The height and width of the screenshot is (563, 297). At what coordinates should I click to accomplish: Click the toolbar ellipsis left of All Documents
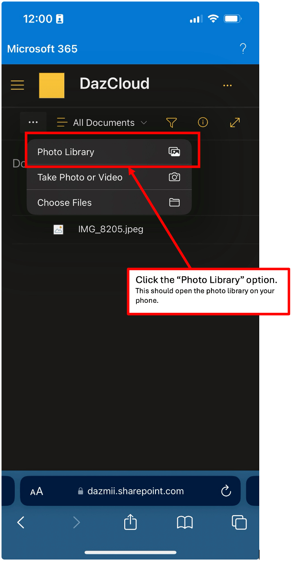(x=33, y=123)
